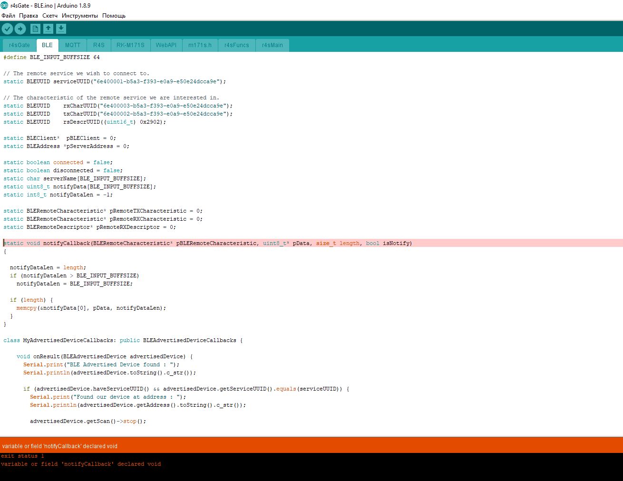Select the r4sFuncs tab
Screen dimensions: 623x481
pyautogui.click(x=237, y=45)
